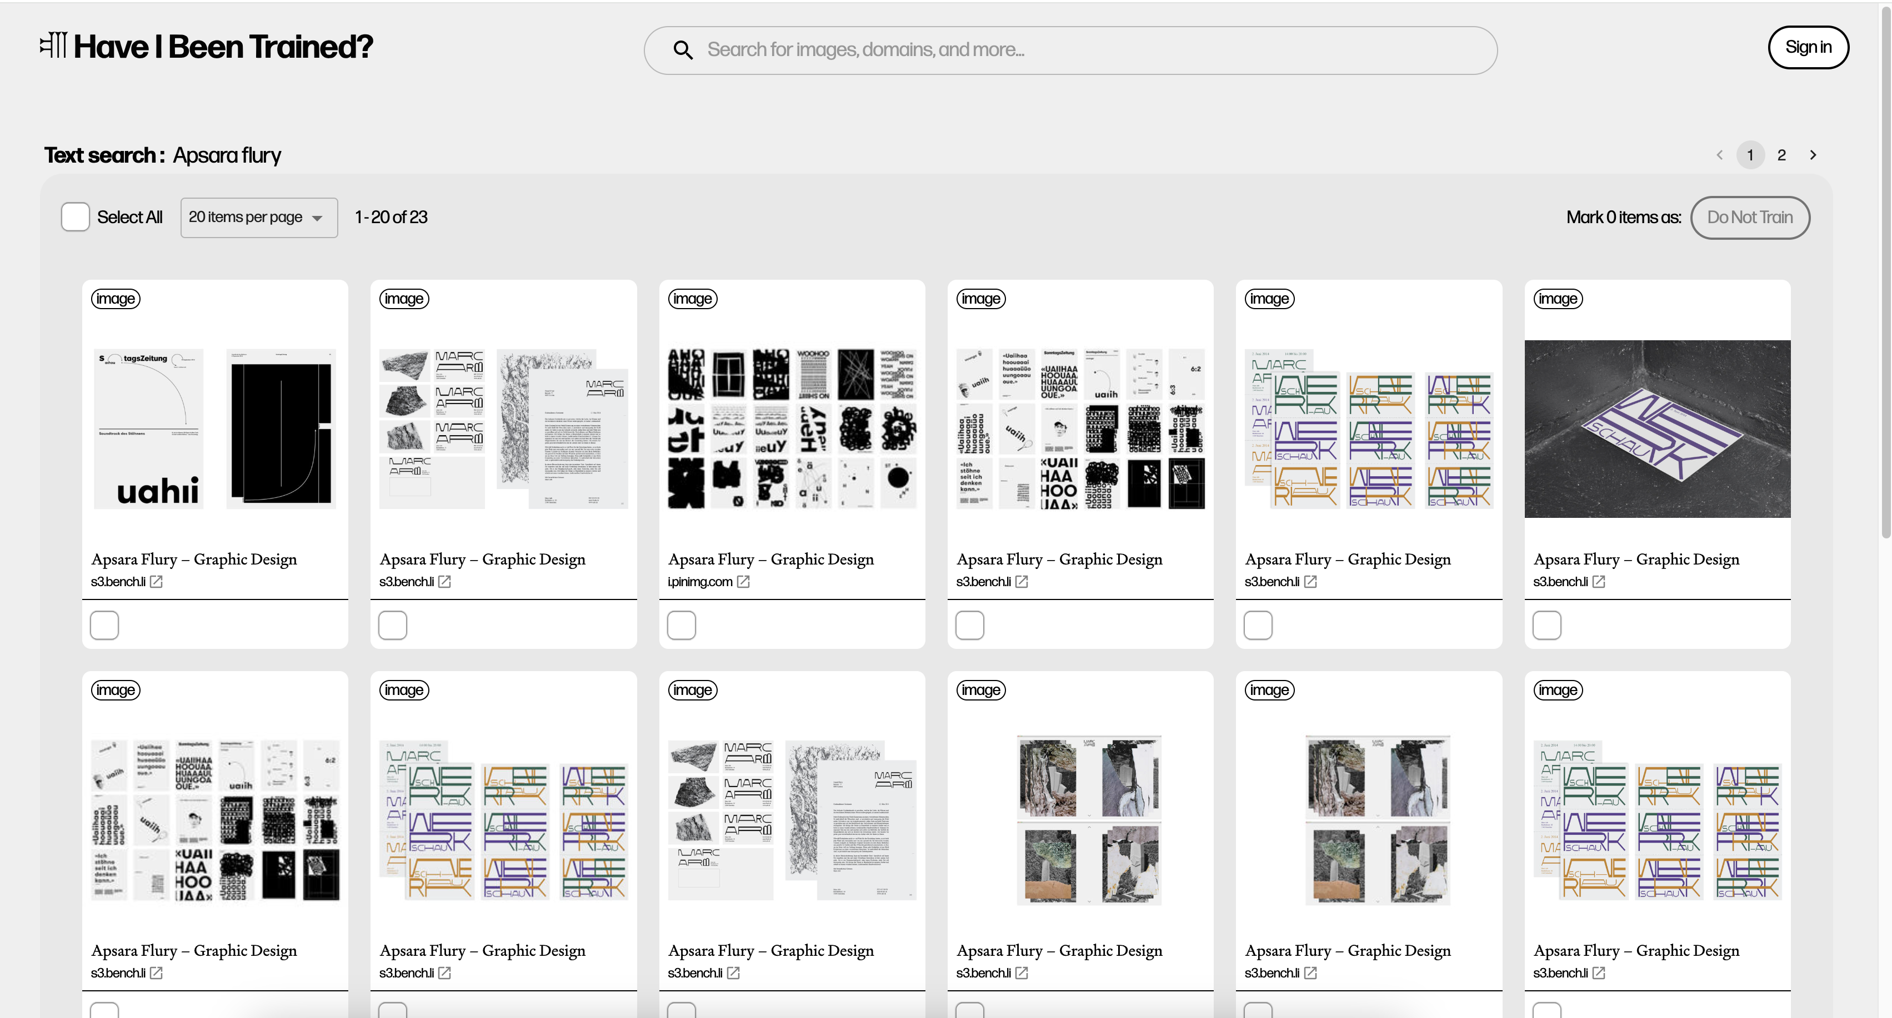Open external link icon of bottom-row uaiih poster grid card
Image resolution: width=1892 pixels, height=1018 pixels.
click(x=157, y=972)
